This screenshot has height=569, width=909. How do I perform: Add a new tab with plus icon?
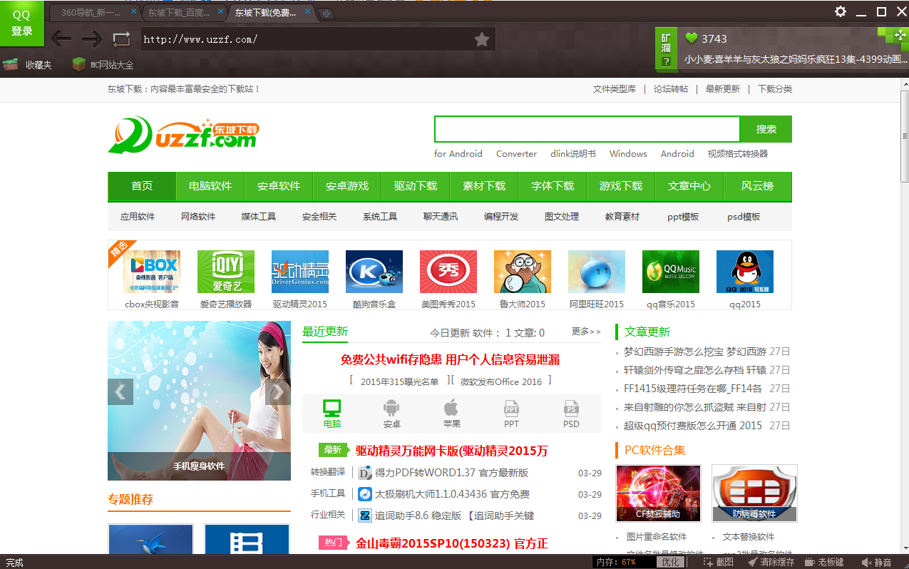click(326, 14)
